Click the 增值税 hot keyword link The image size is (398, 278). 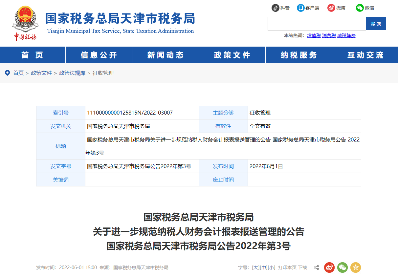click(x=314, y=35)
